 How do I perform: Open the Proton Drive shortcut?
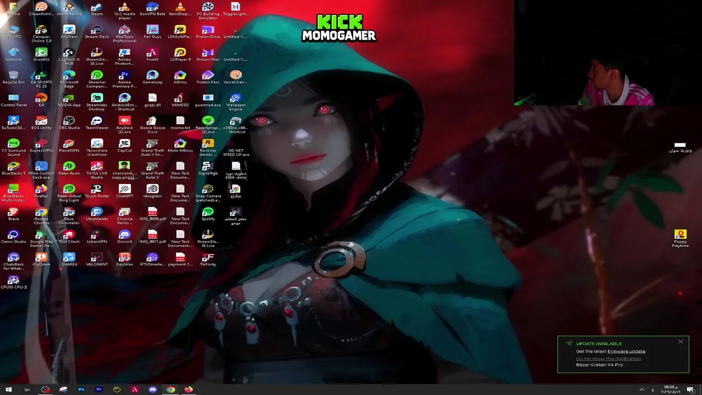point(208,32)
